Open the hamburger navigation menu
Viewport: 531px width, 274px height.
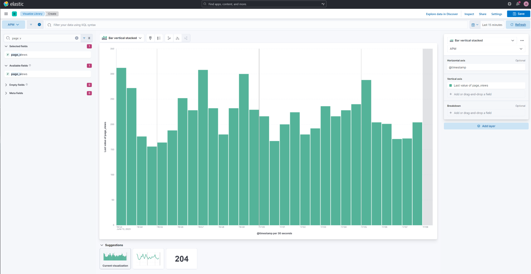6,14
